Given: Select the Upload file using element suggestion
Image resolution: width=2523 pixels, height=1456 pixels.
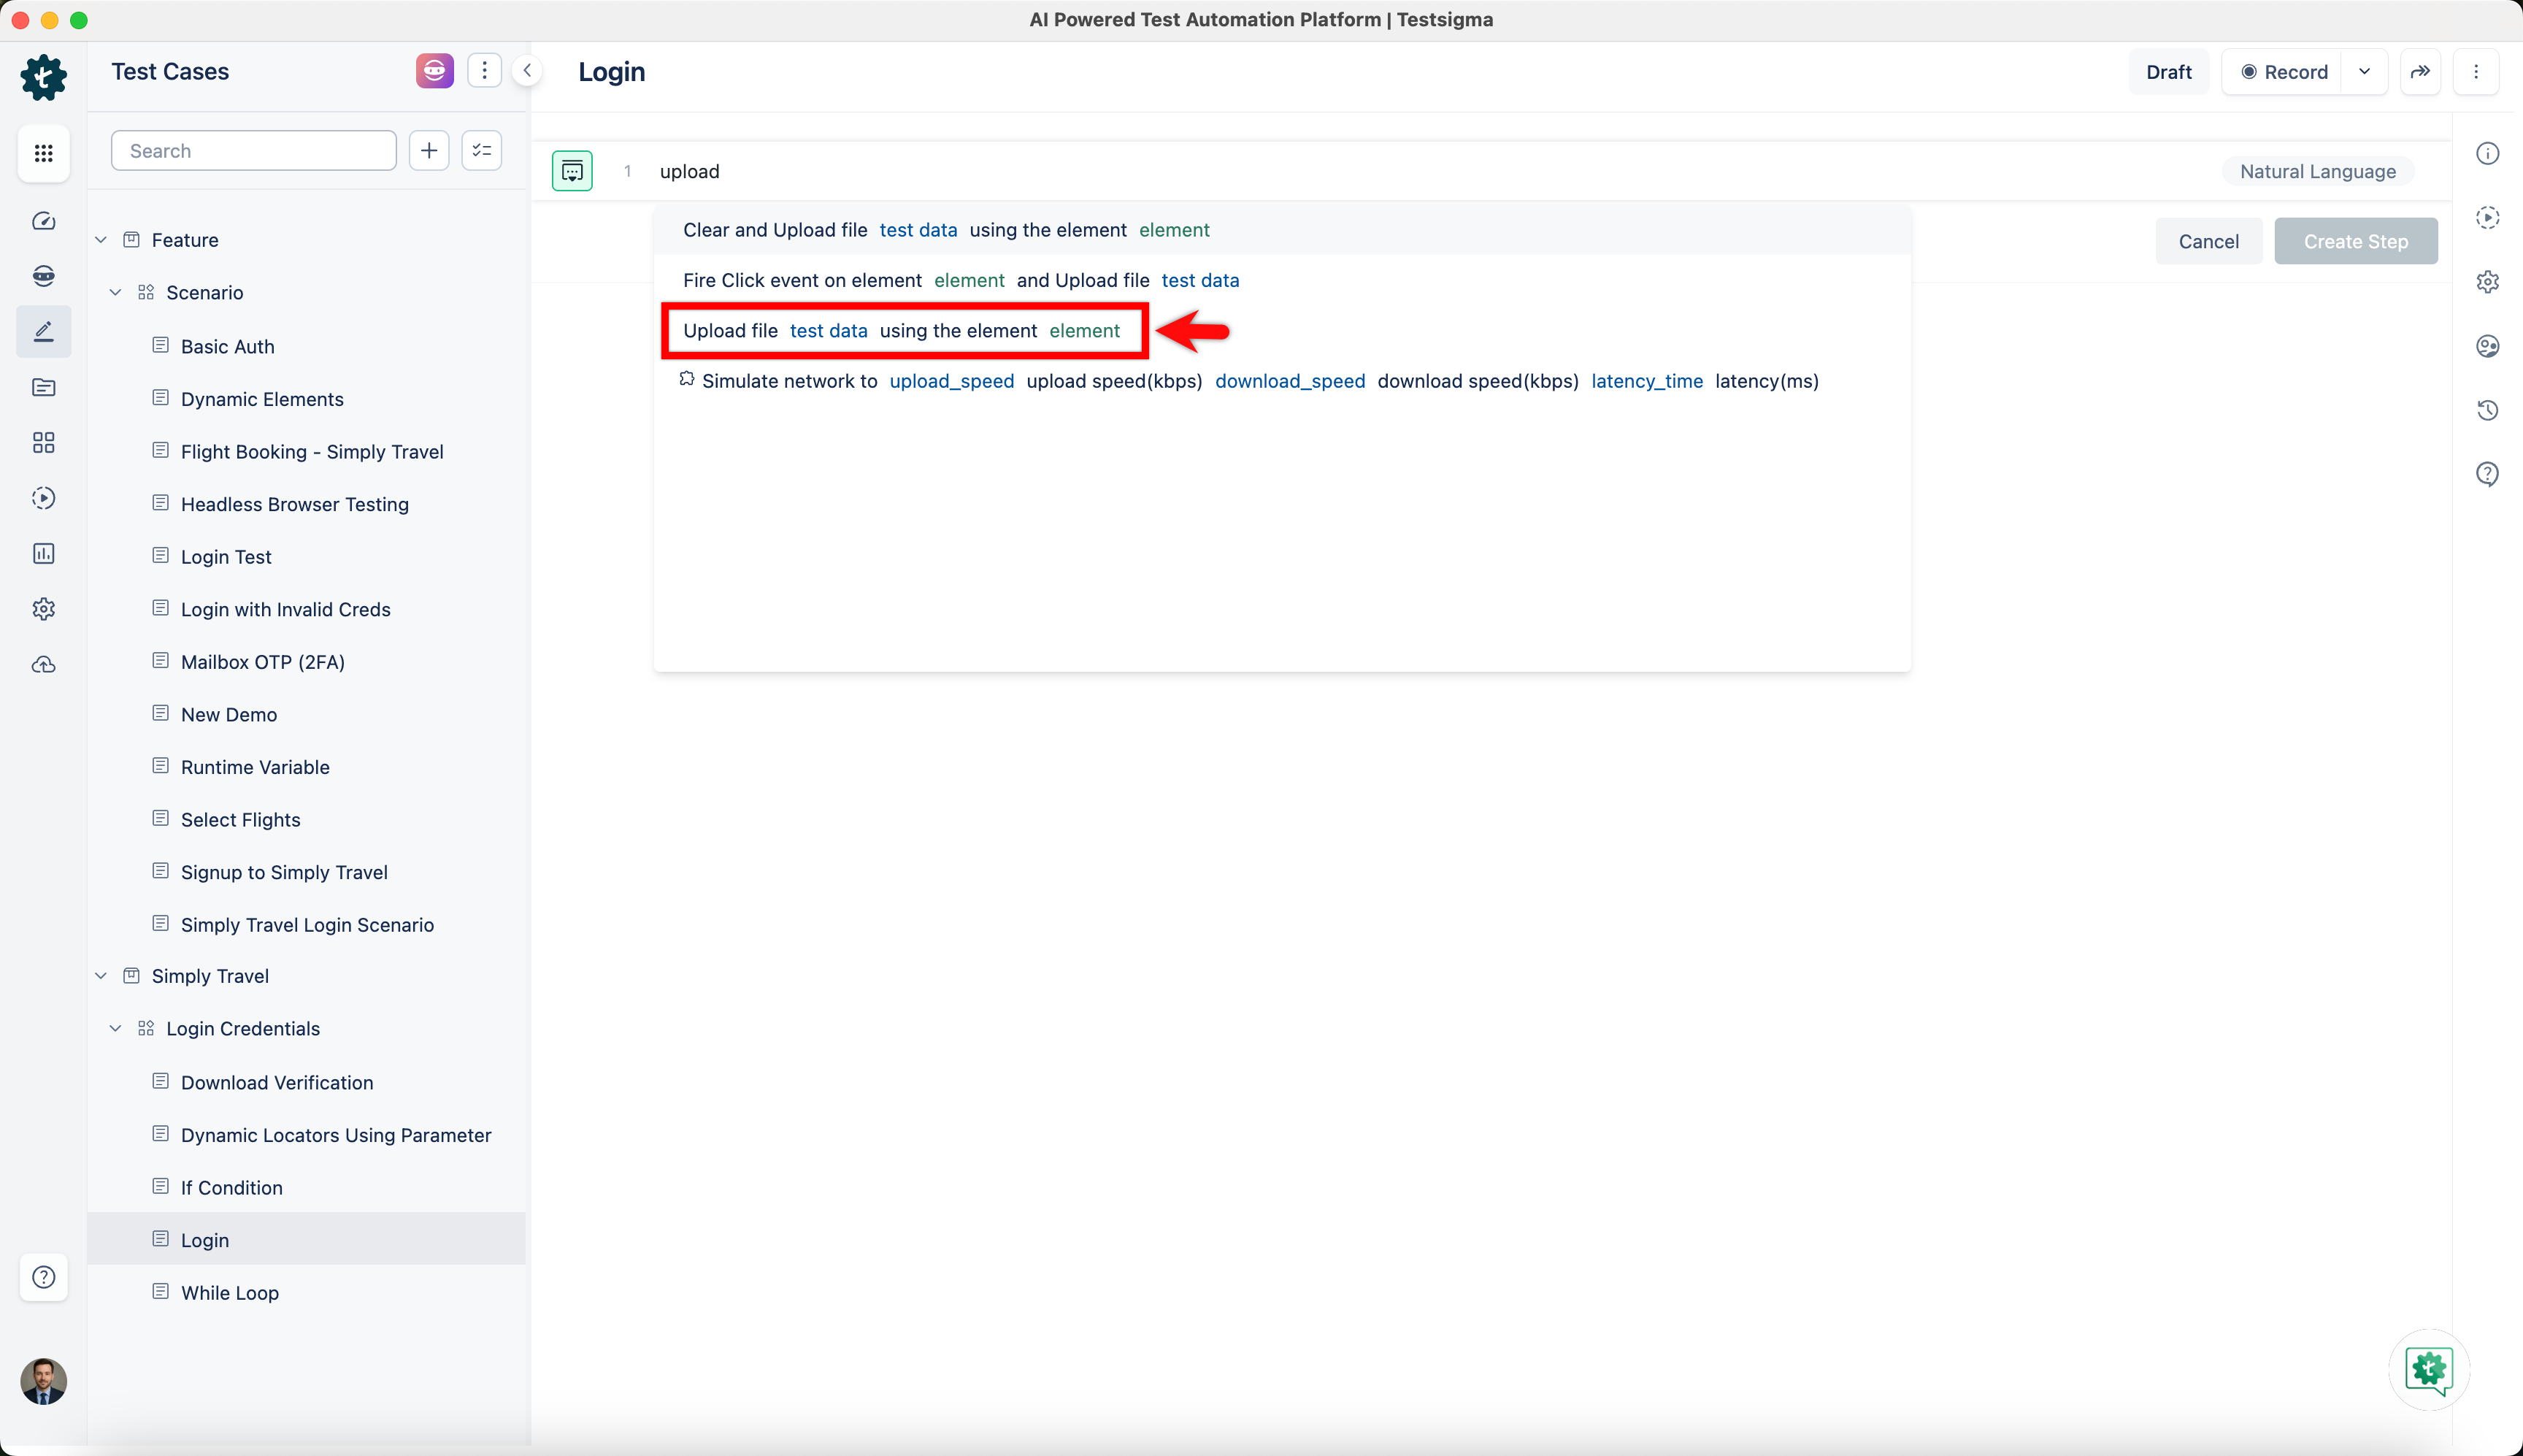Looking at the screenshot, I should 901,331.
